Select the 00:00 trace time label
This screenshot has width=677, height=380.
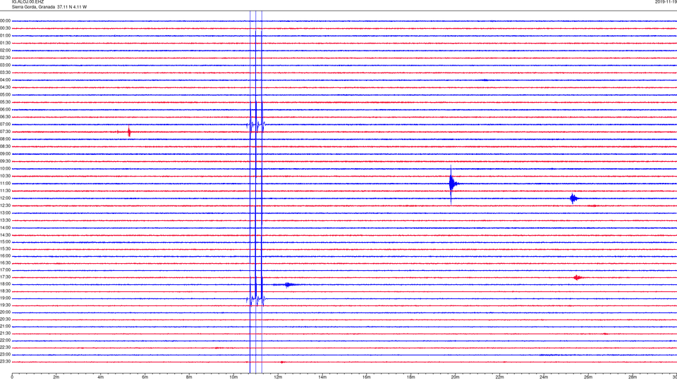click(5, 21)
